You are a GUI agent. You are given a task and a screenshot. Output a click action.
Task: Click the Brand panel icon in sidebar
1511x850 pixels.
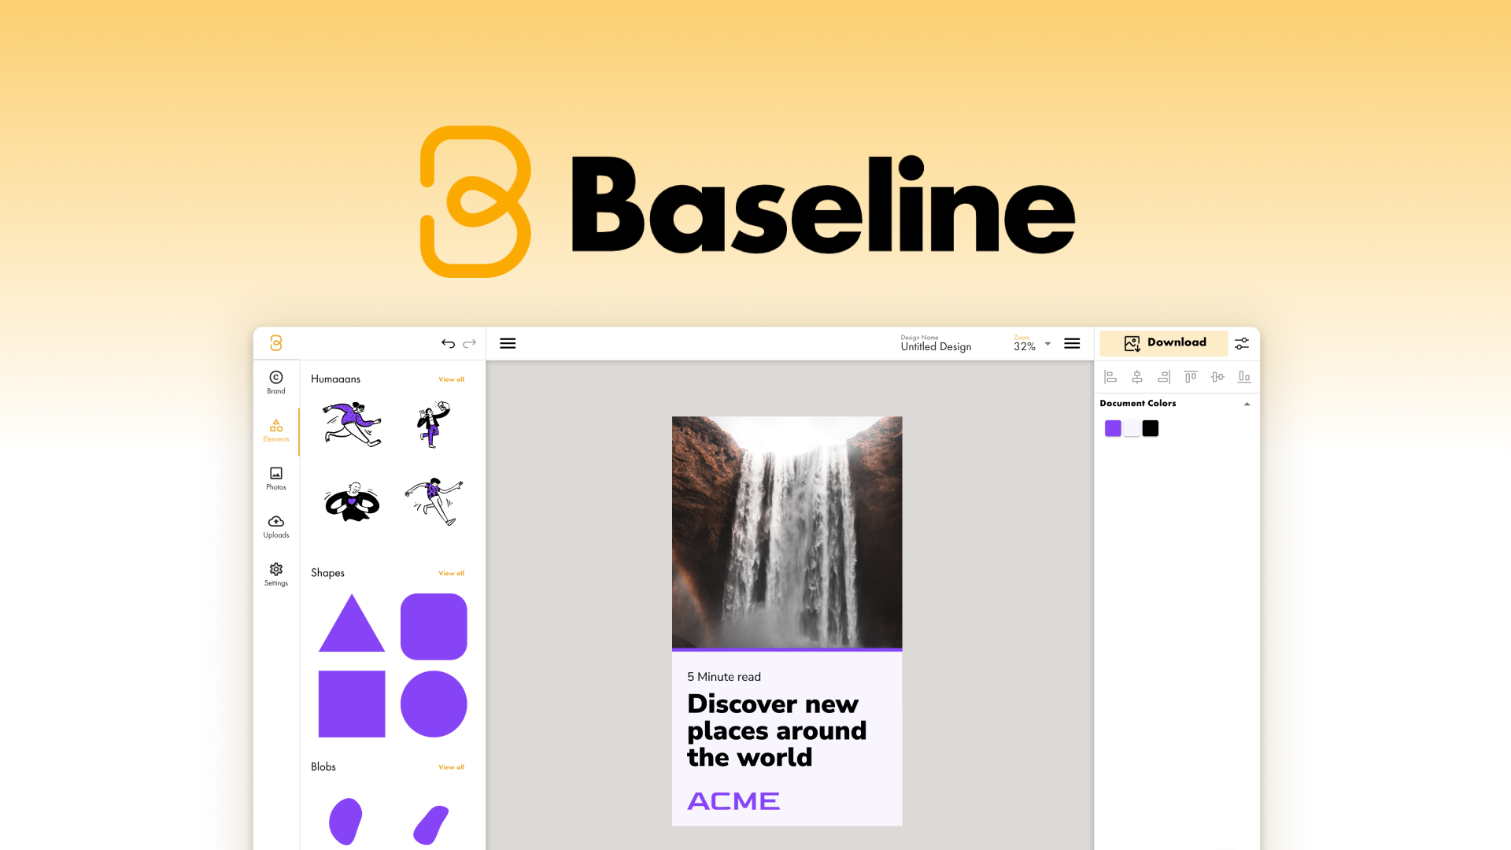(275, 382)
